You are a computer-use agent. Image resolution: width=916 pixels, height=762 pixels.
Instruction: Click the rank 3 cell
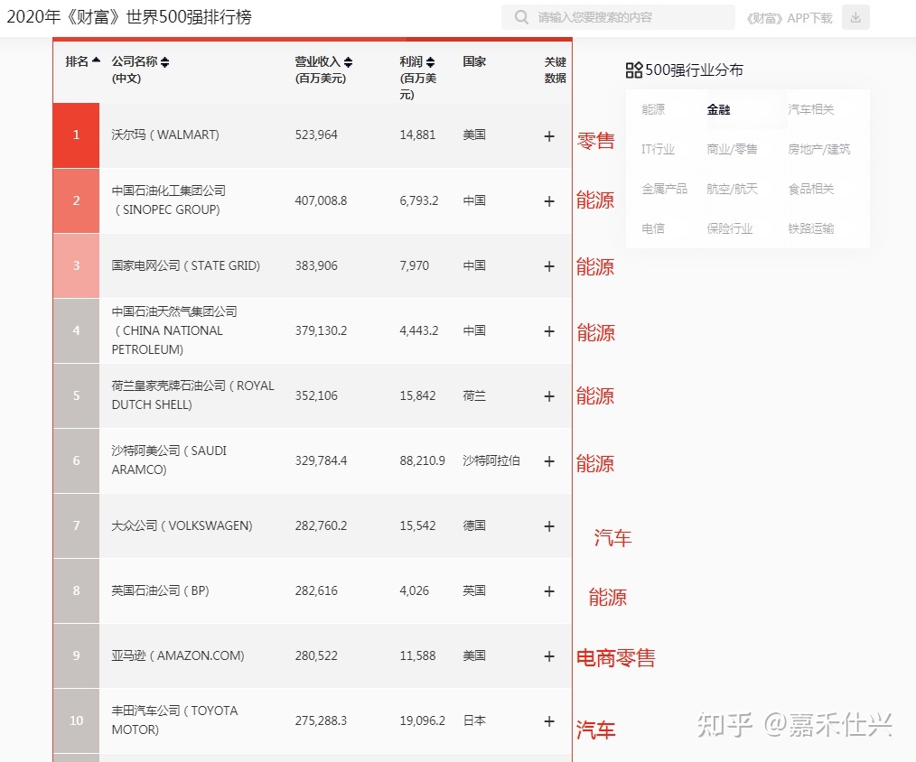click(76, 265)
